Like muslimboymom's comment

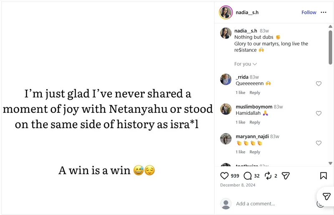point(319,113)
